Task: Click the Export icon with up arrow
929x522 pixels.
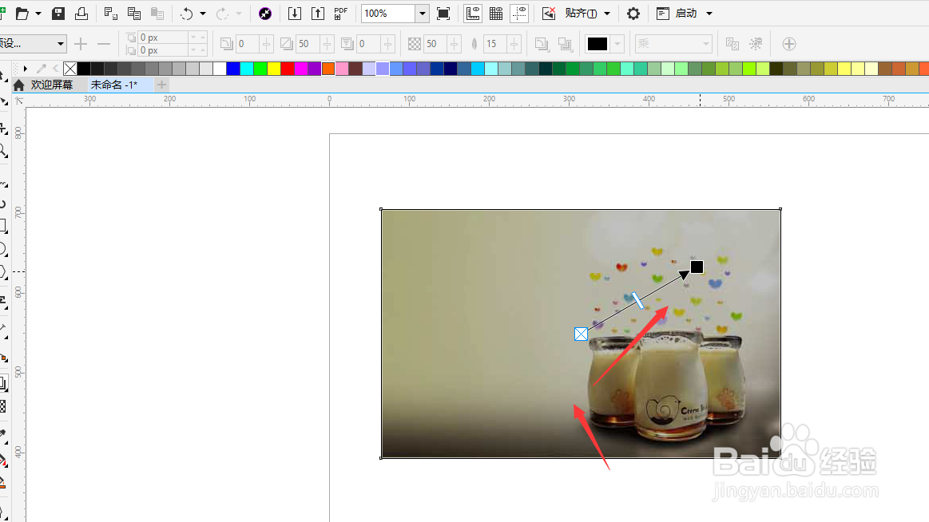Action: coord(318,13)
